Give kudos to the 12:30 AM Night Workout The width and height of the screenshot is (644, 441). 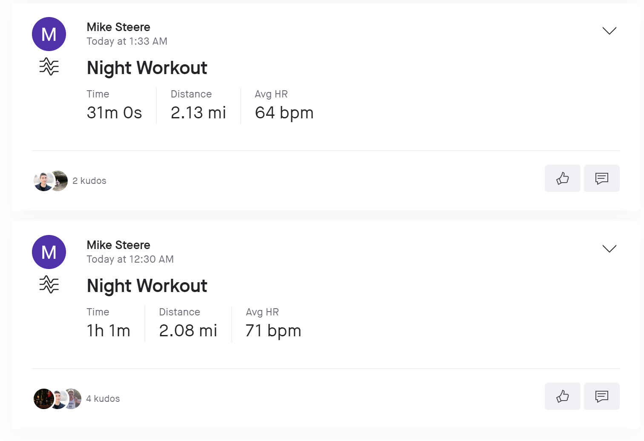562,396
